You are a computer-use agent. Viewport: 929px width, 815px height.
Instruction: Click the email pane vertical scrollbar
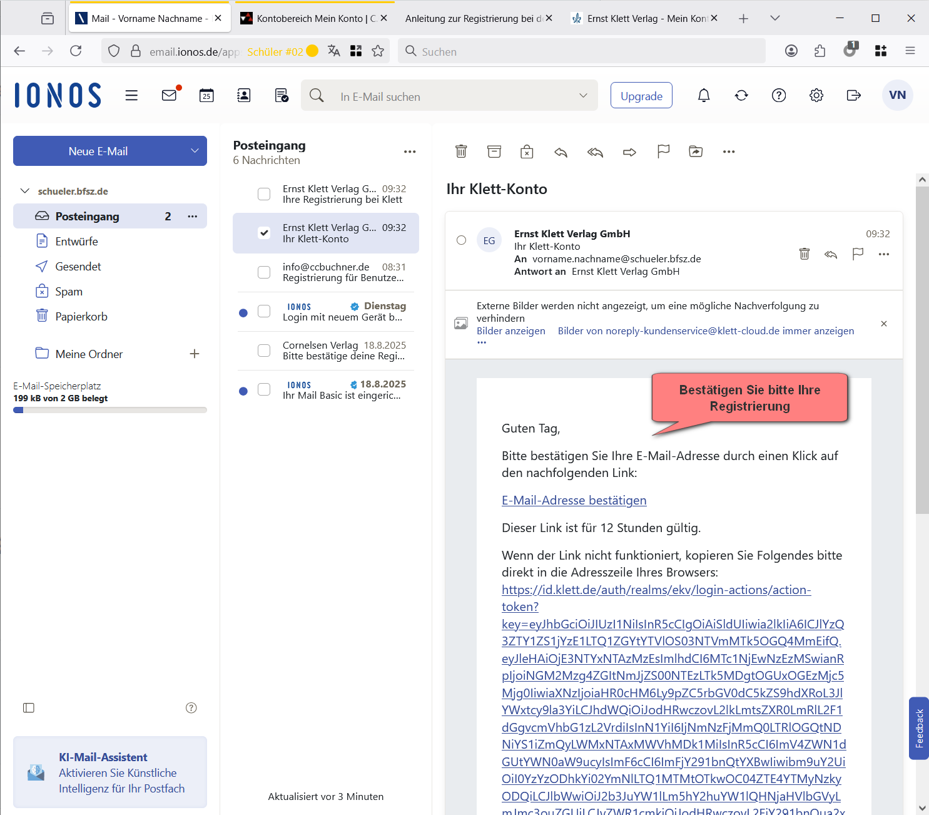(922, 351)
